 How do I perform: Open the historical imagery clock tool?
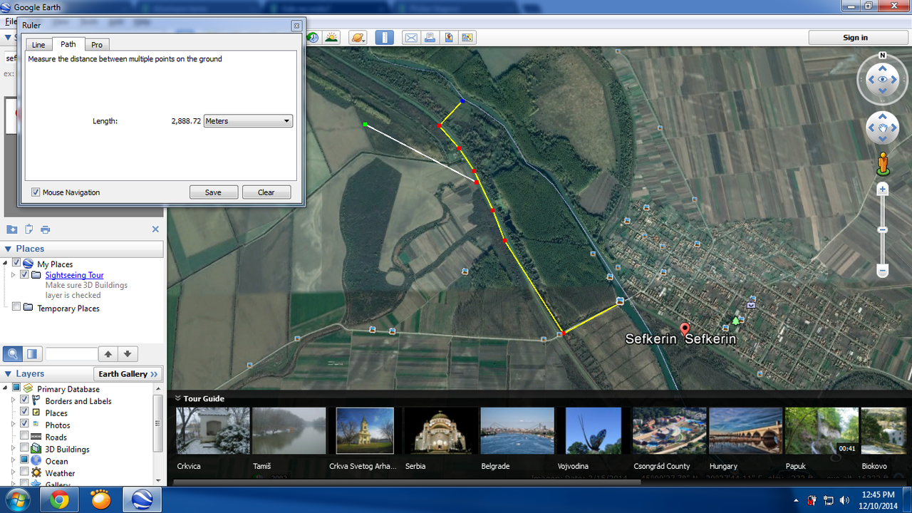[313, 37]
